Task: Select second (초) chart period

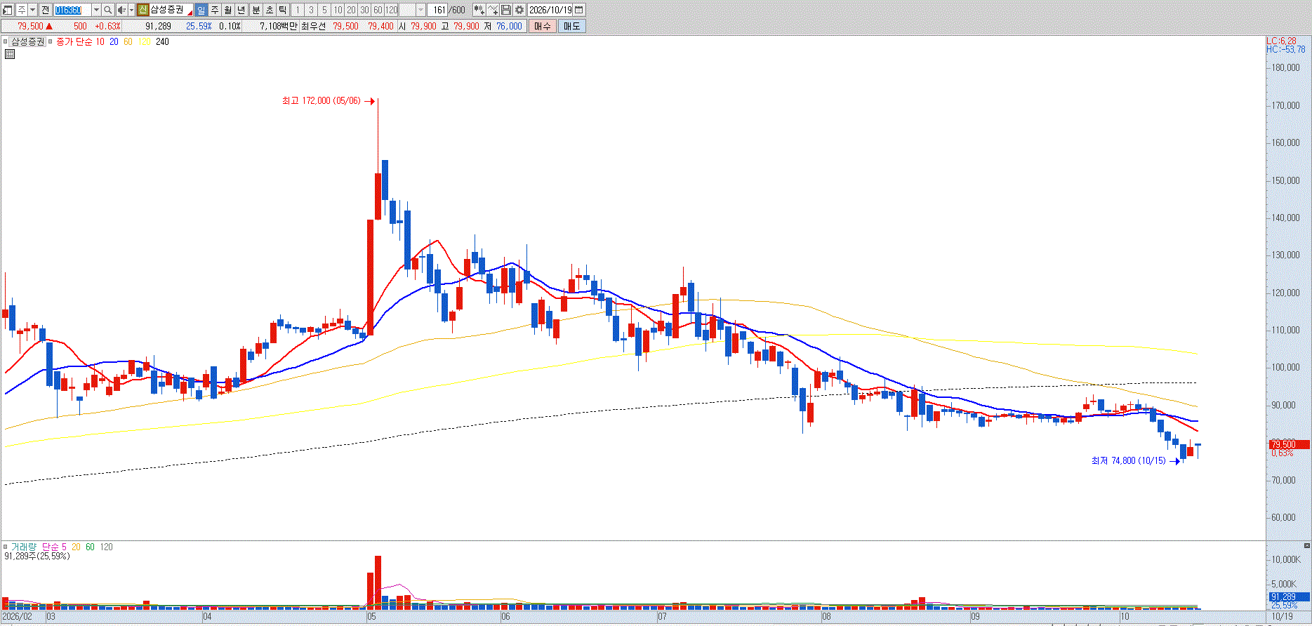Action: pyautogui.click(x=269, y=10)
